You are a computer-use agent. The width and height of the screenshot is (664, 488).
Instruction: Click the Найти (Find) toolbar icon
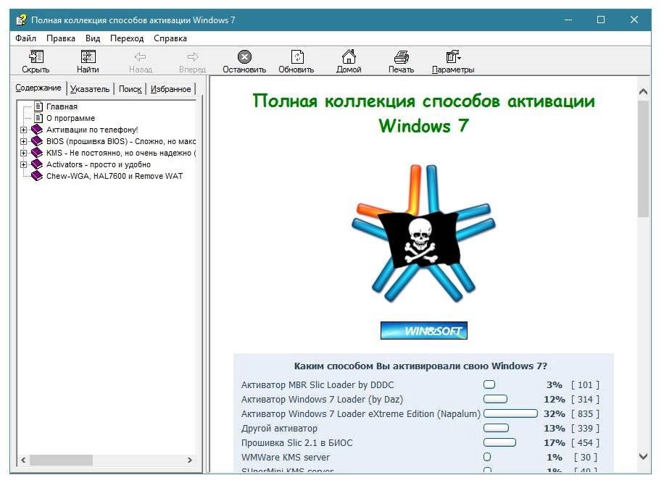coord(88,56)
